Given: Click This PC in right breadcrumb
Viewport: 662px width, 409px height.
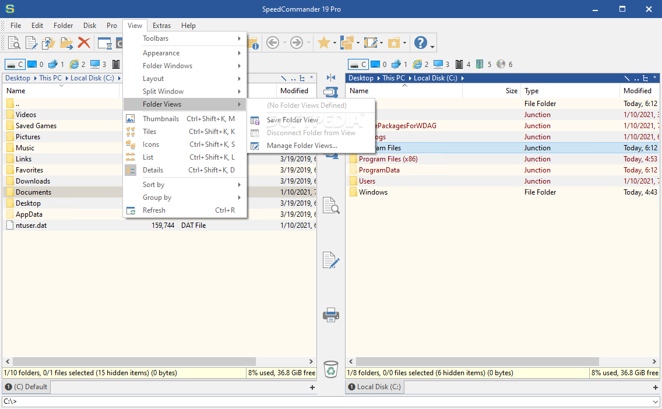Looking at the screenshot, I should 393,78.
